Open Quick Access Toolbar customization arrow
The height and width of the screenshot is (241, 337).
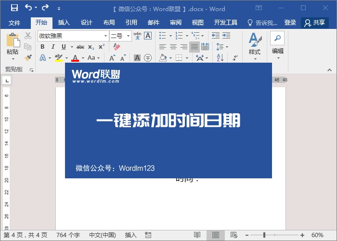[x=59, y=9]
